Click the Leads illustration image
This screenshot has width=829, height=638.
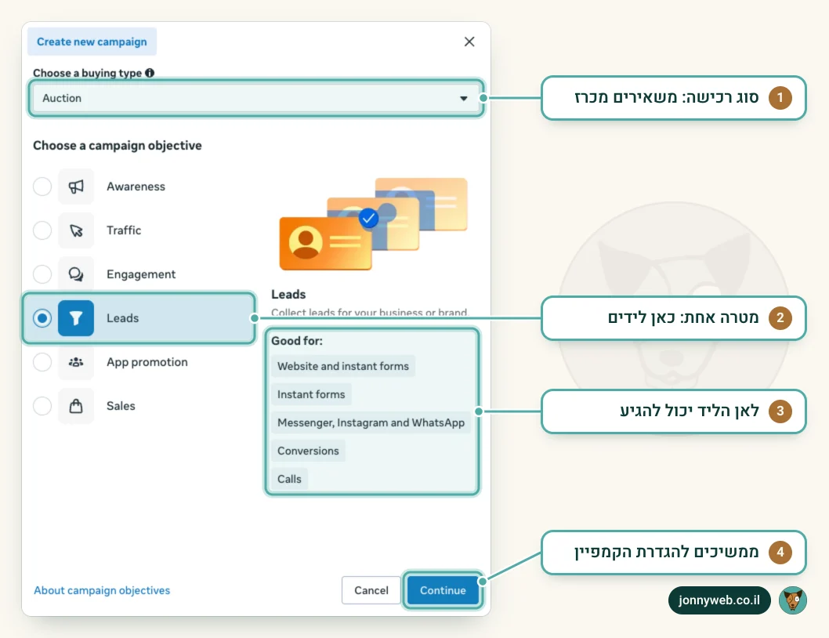[373, 224]
